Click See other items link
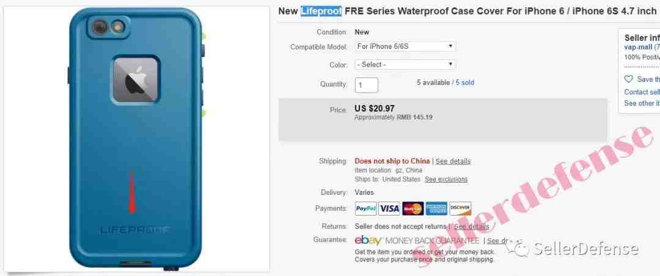Image resolution: width=660 pixels, height=276 pixels. pyautogui.click(x=642, y=103)
